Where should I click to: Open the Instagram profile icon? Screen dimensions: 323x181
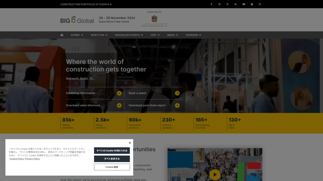click(x=220, y=4)
